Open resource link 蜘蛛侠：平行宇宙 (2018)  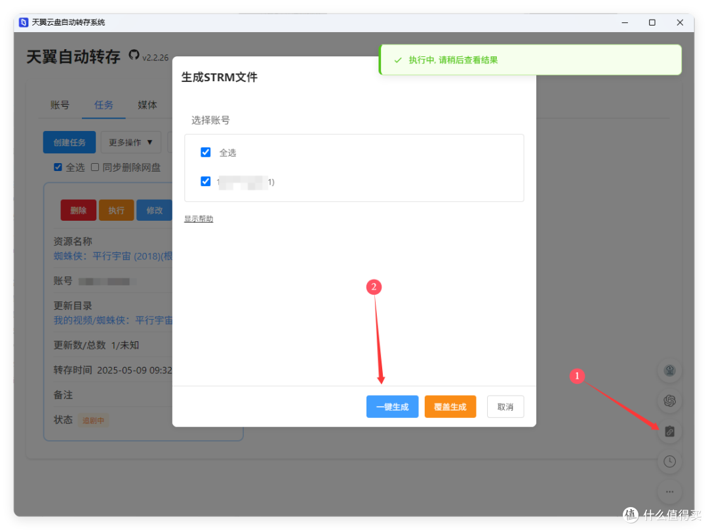point(113,256)
